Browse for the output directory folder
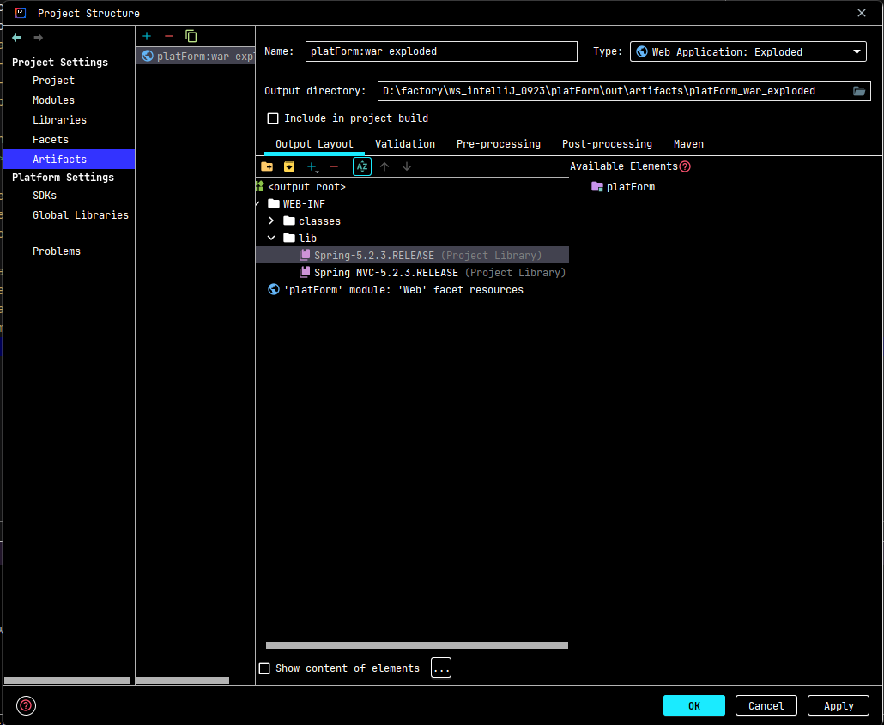Image resolution: width=884 pixels, height=725 pixels. coord(858,91)
